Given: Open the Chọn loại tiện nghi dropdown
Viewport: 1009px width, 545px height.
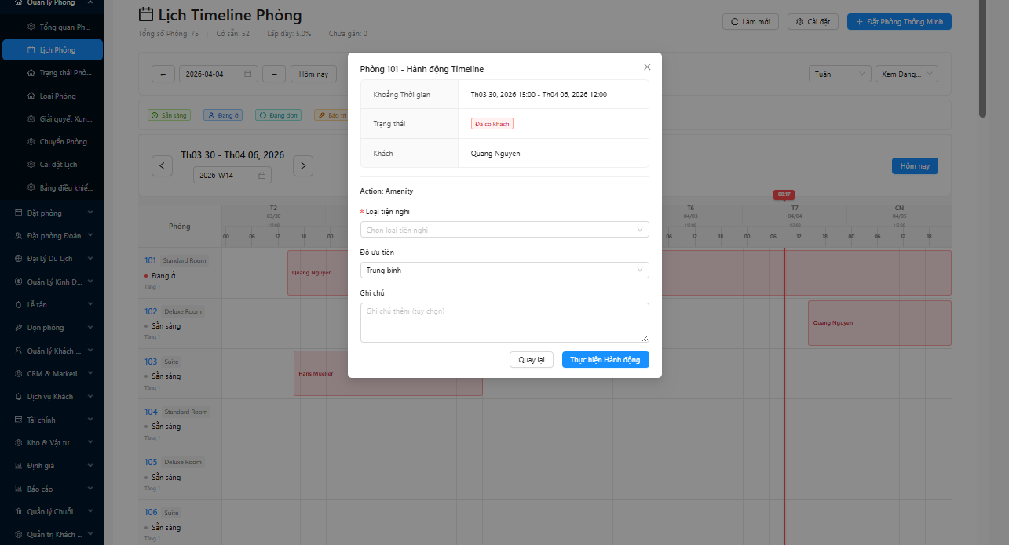Looking at the screenshot, I should click(504, 229).
